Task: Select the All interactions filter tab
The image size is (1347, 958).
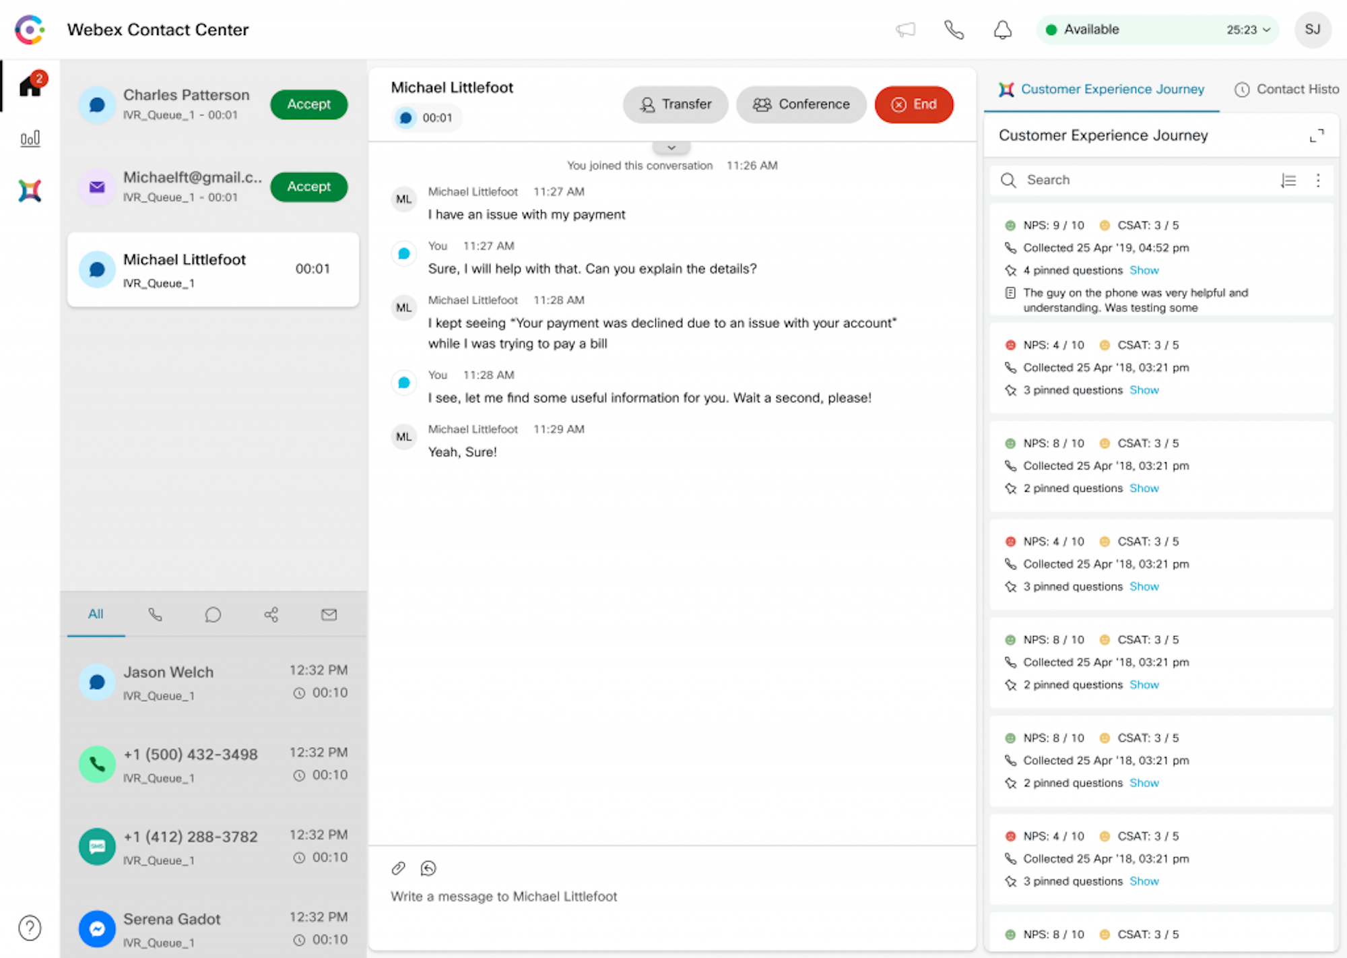Action: (x=96, y=614)
